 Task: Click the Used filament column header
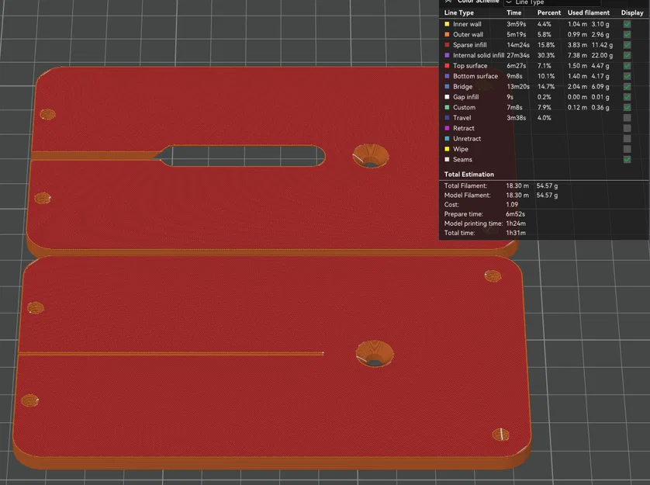tap(589, 13)
